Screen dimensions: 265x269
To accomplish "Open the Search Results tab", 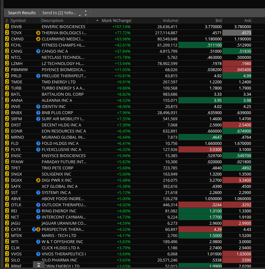I will tap(22, 13).
